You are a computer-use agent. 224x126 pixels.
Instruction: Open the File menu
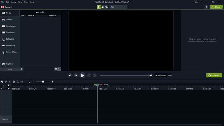tap(2, 2)
